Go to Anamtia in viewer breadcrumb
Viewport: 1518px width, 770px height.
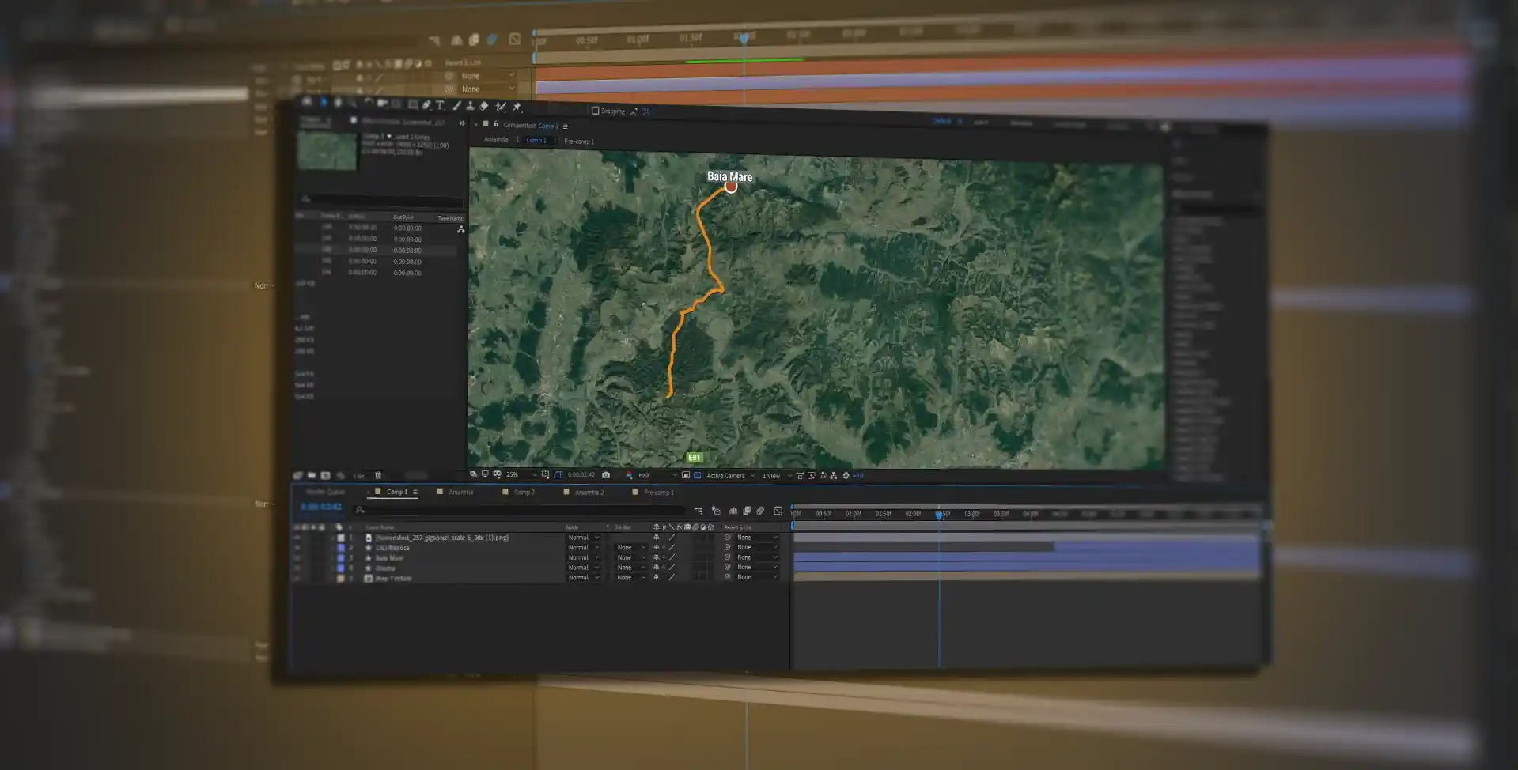[496, 140]
